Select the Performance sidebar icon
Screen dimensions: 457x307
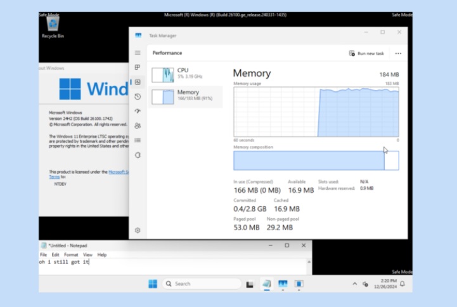(138, 82)
